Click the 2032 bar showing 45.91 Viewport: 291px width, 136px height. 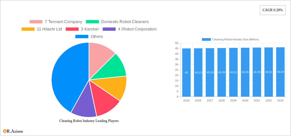click(269, 72)
